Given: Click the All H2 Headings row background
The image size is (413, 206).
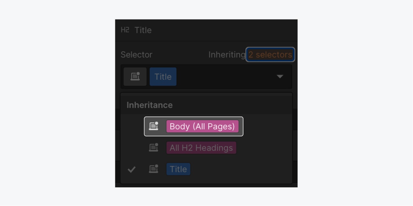Looking at the screenshot, I should pyautogui.click(x=206, y=148).
